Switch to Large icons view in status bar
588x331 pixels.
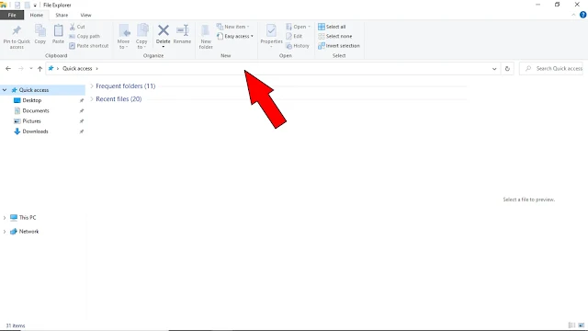[x=582, y=325]
